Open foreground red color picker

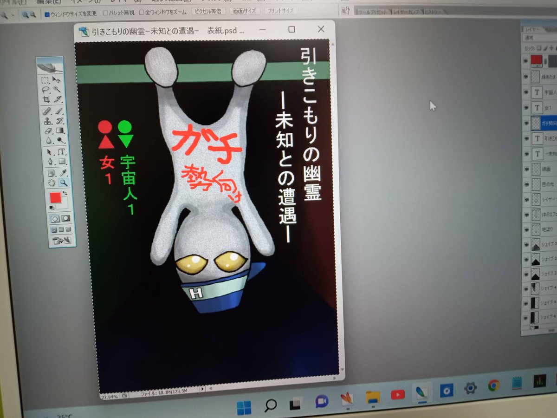(55, 198)
